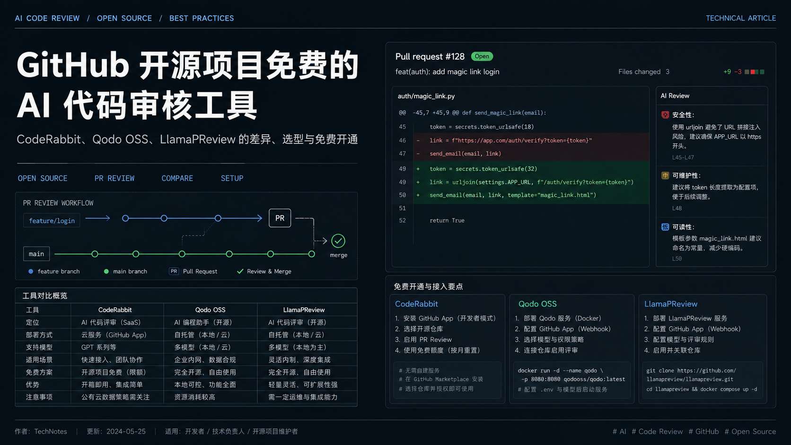Click the # Code Review hashtag

657,431
